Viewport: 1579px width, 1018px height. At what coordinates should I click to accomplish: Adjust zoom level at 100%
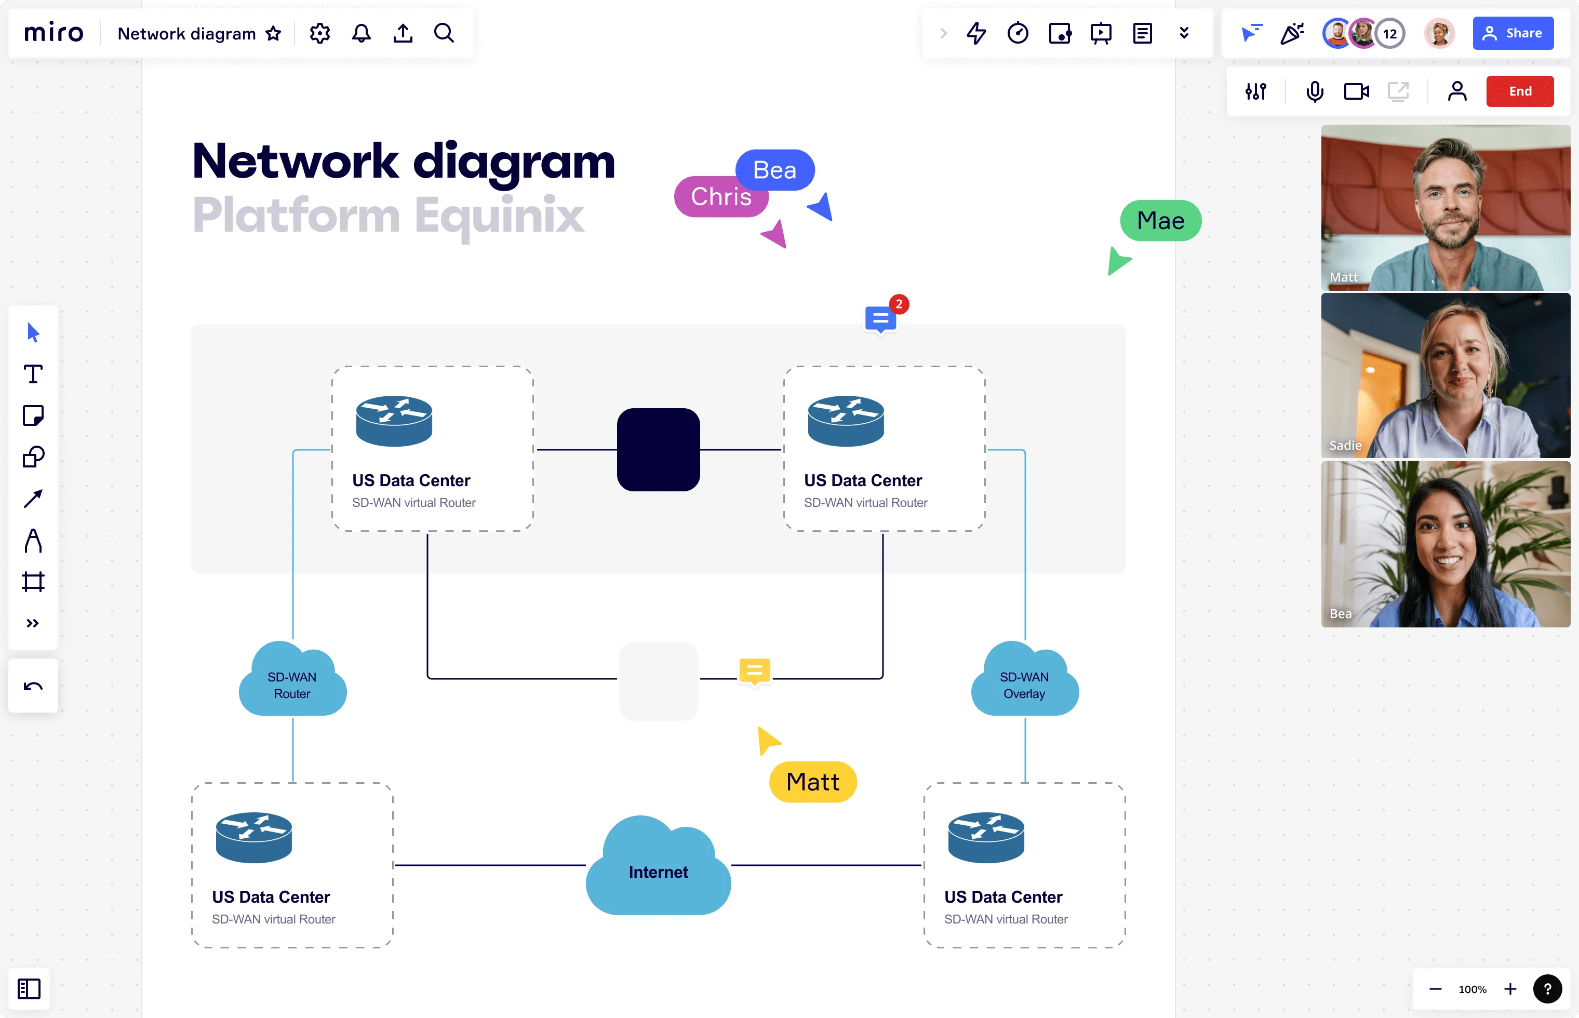point(1474,987)
